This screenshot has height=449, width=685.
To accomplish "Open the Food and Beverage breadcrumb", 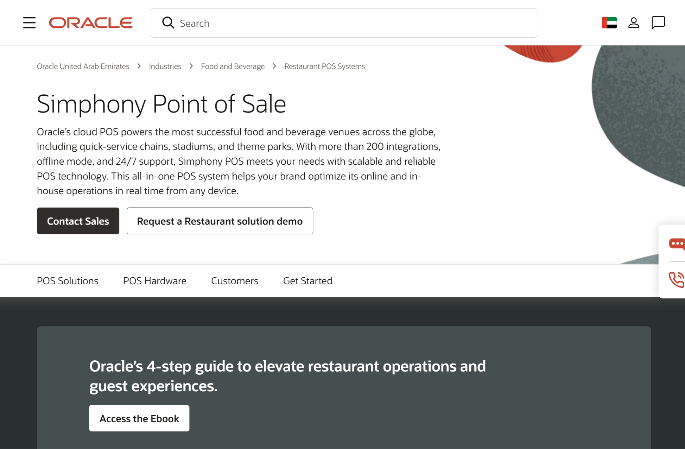I will [x=233, y=66].
